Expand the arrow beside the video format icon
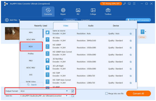The height and width of the screenshot is (101, 156). tap(146, 32)
